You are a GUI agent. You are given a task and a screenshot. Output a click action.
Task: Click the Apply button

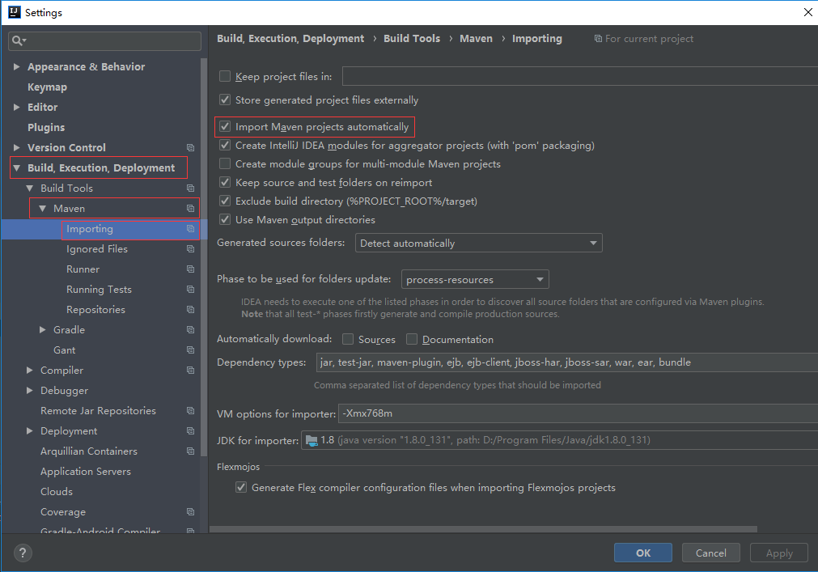click(779, 553)
